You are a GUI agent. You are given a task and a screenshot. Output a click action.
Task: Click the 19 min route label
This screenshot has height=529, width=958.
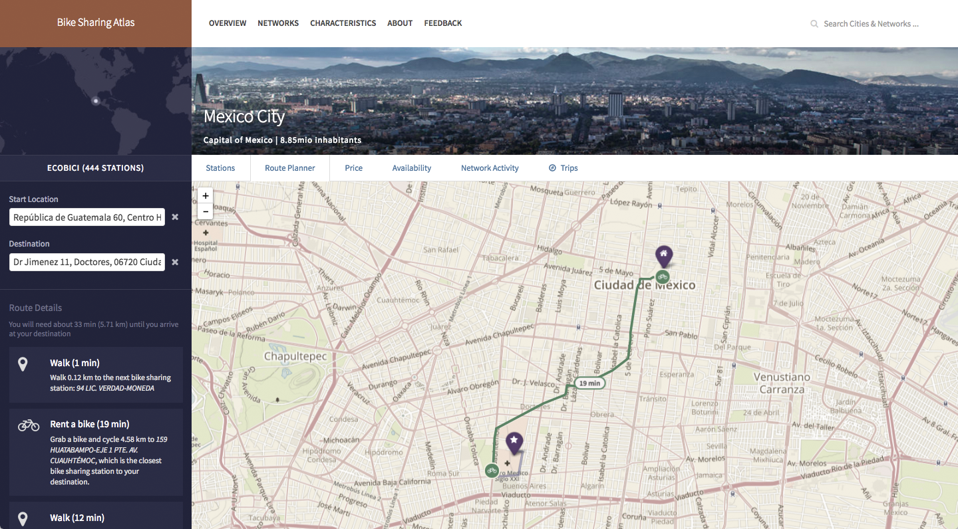point(589,383)
